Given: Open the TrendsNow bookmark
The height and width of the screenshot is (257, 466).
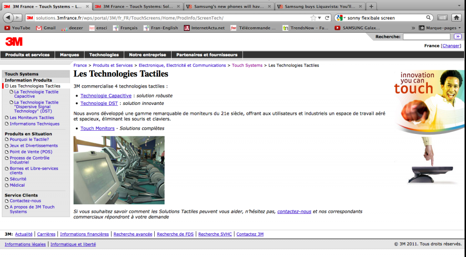Looking at the screenshot, I should pos(305,28).
